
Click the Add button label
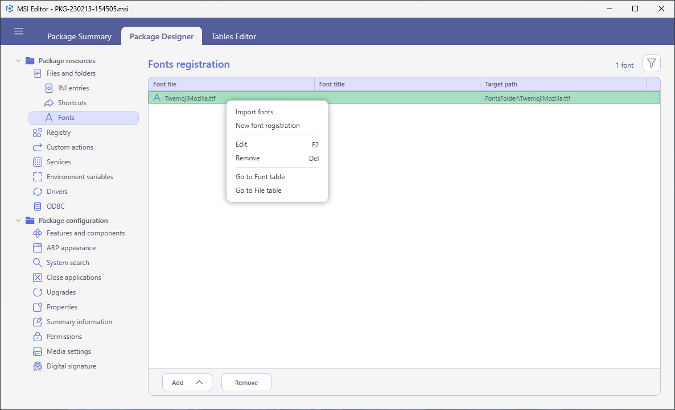pos(178,383)
